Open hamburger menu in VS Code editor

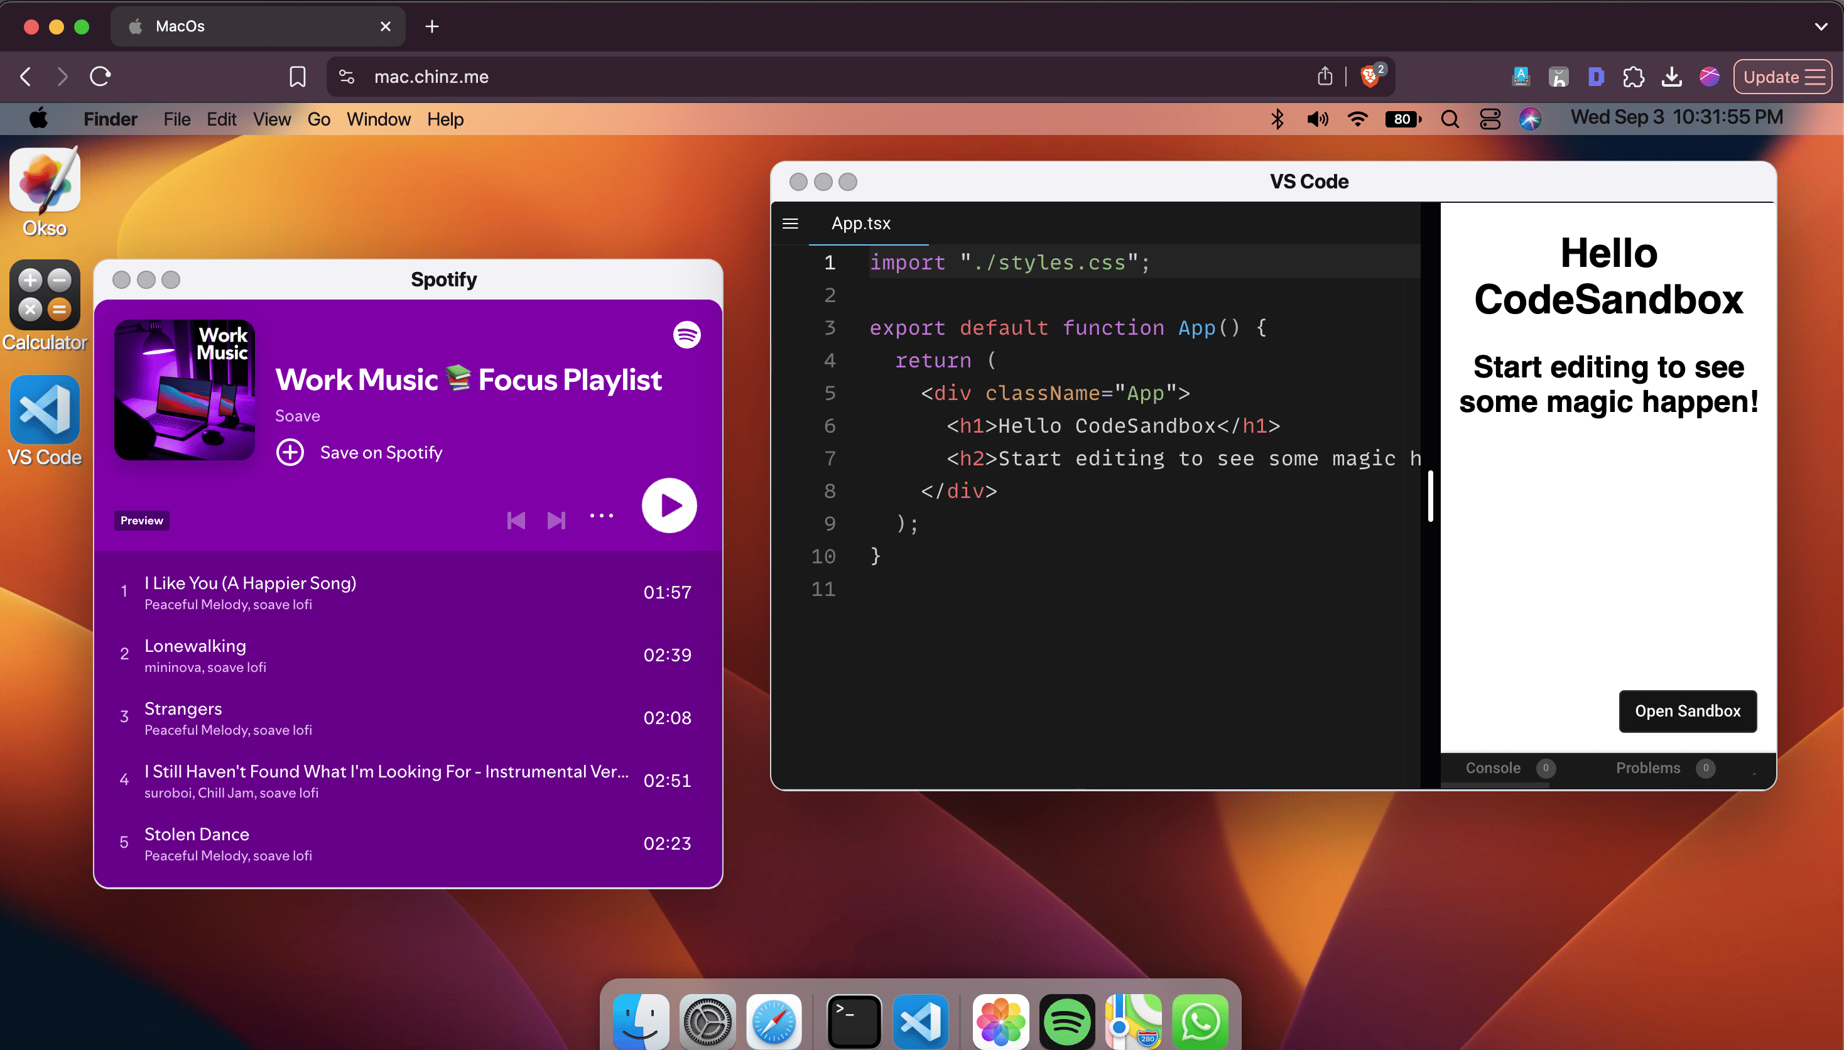[x=790, y=224]
